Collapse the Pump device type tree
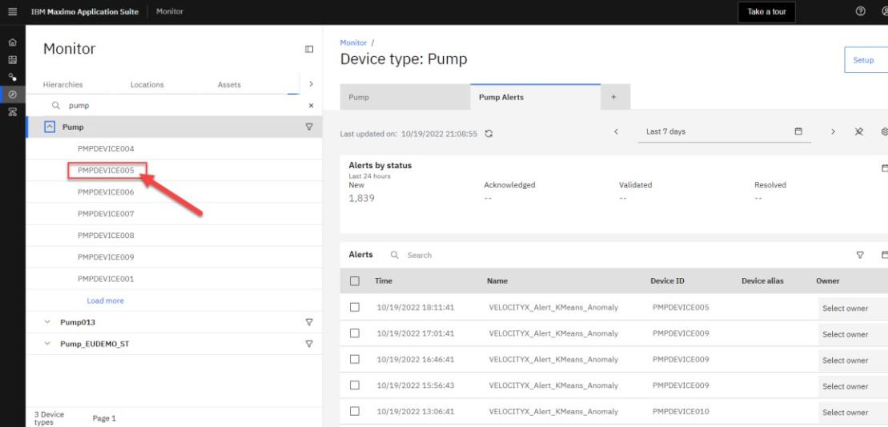The height and width of the screenshot is (427, 888). 50,127
